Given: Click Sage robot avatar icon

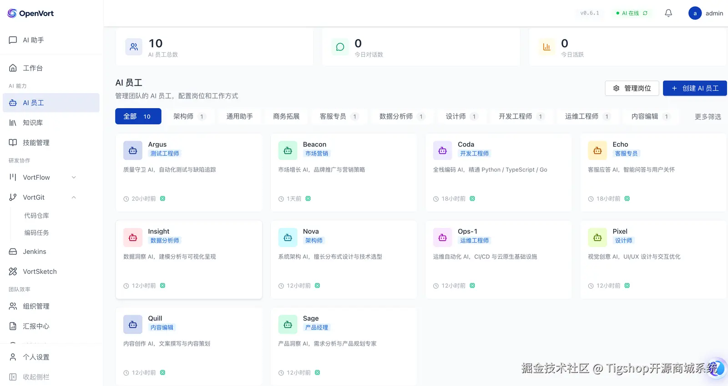Looking at the screenshot, I should pos(288,324).
